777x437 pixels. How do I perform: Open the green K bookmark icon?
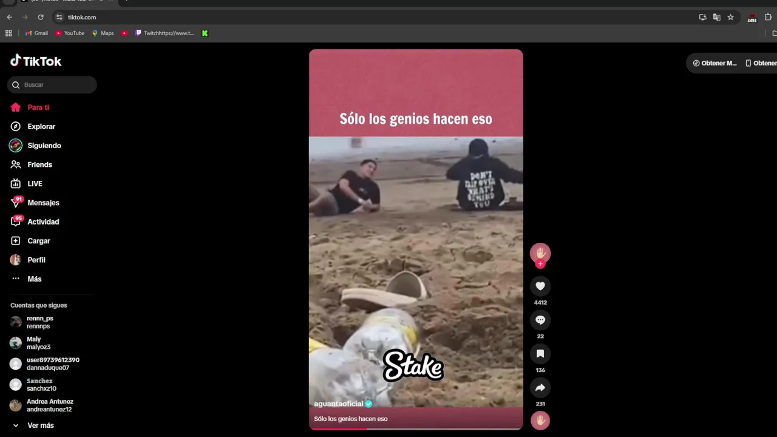pos(205,33)
